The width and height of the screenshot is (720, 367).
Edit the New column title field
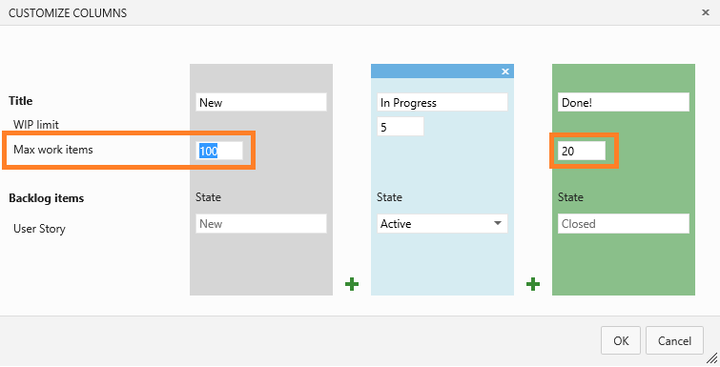pos(260,102)
